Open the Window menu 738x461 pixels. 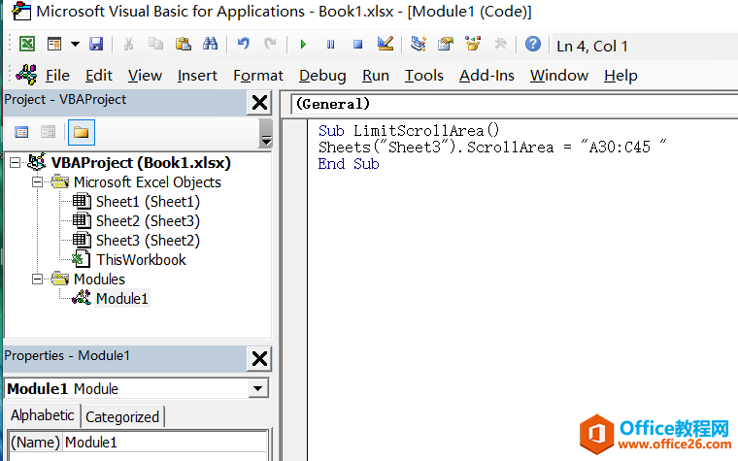559,76
